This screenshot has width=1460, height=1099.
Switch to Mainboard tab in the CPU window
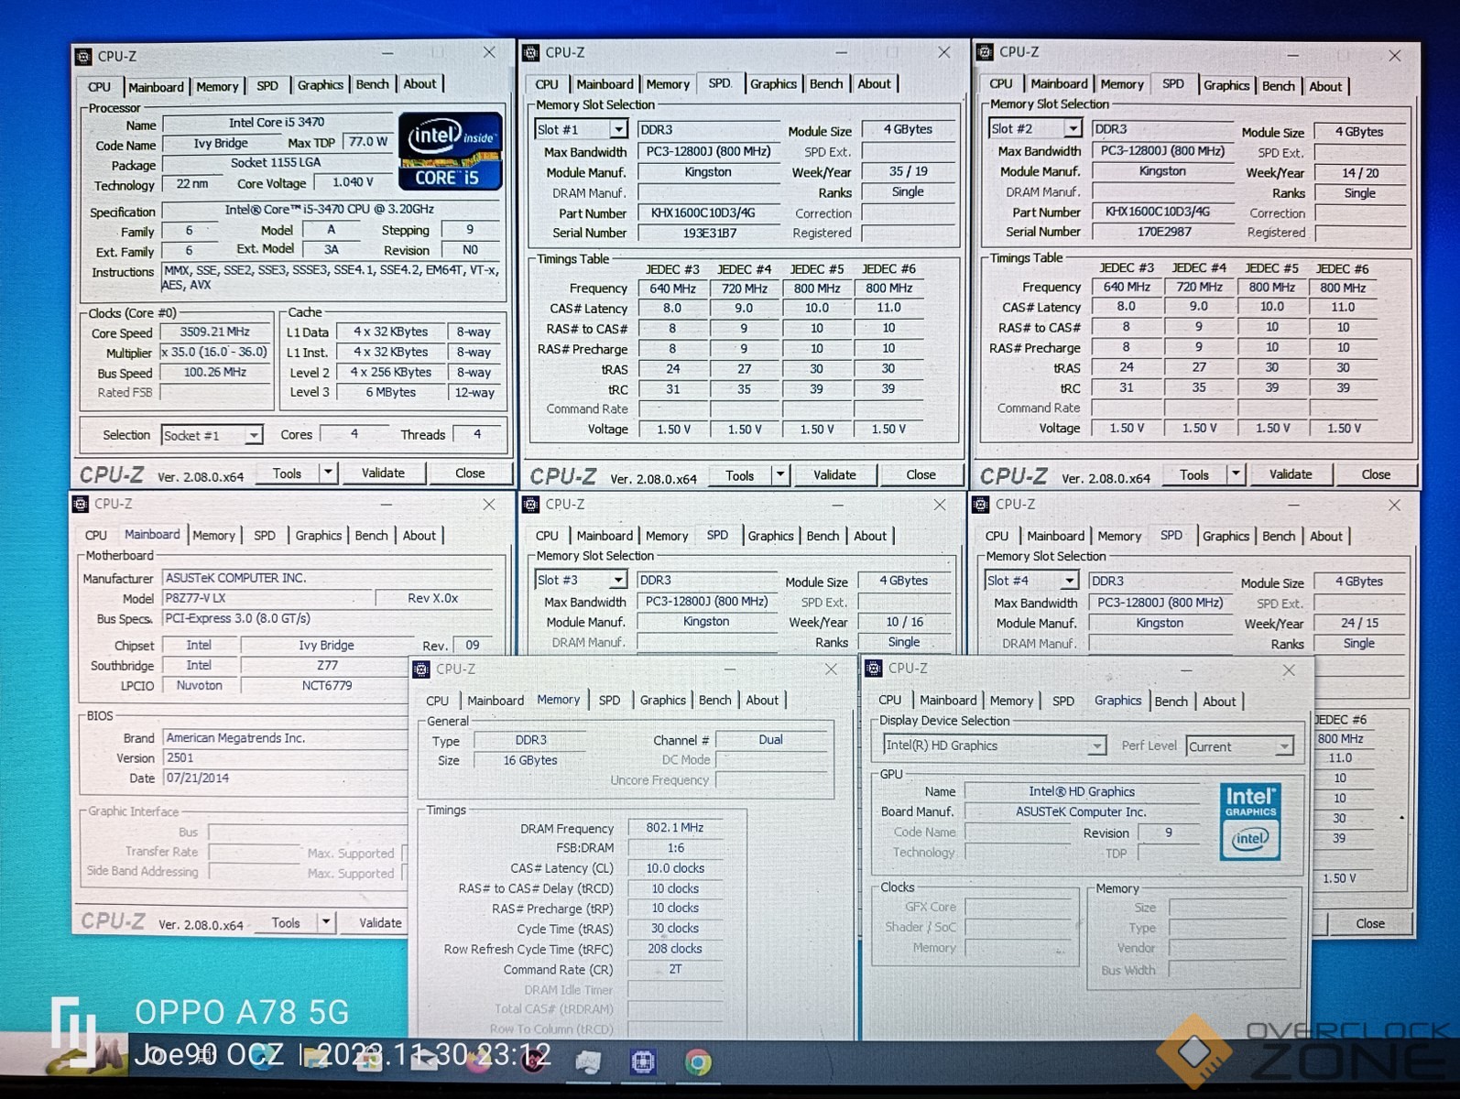click(x=156, y=87)
